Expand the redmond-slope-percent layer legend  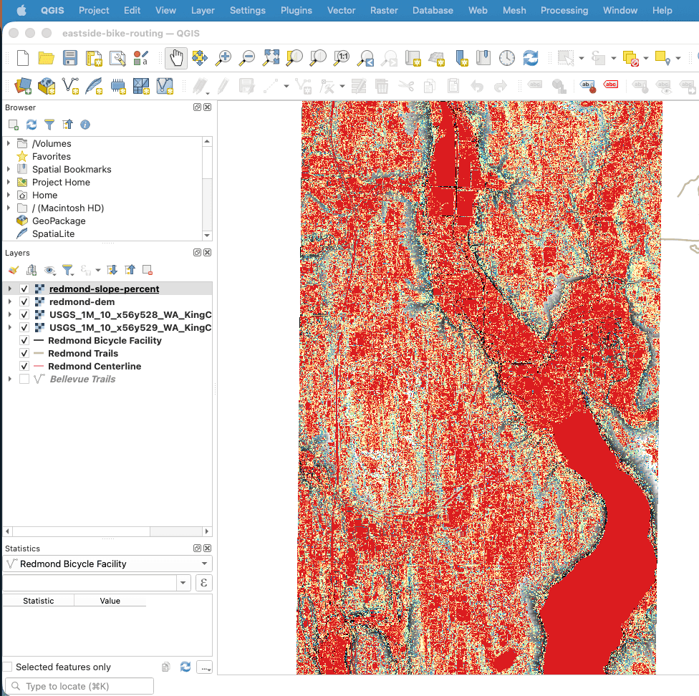coord(10,289)
